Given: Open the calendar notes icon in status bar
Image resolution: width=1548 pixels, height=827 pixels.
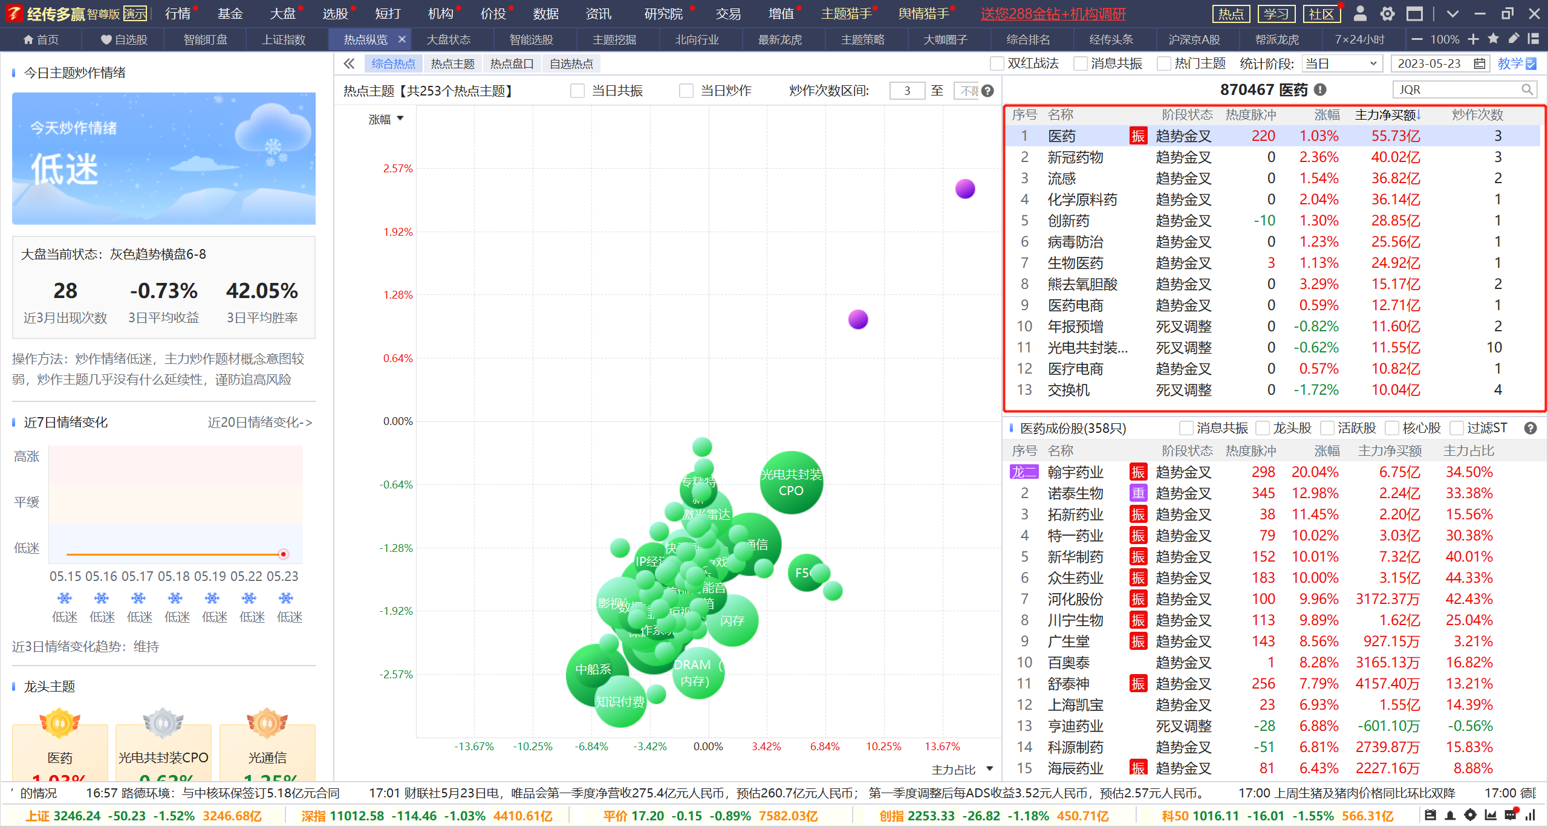Looking at the screenshot, I should 1430,816.
